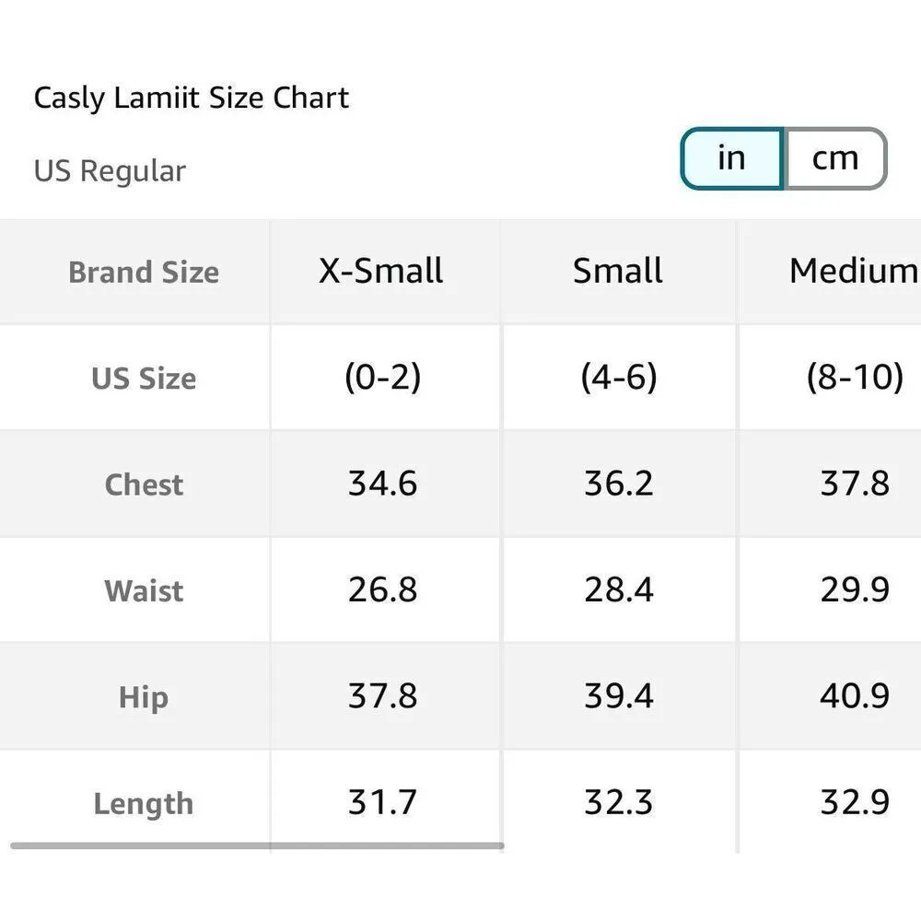Click the Medium hip value 40.9
The width and height of the screenshot is (921, 921).
[855, 696]
